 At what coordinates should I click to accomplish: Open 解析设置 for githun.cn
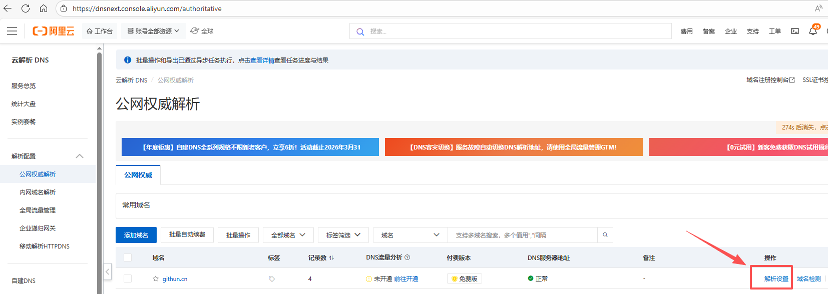click(x=776, y=279)
